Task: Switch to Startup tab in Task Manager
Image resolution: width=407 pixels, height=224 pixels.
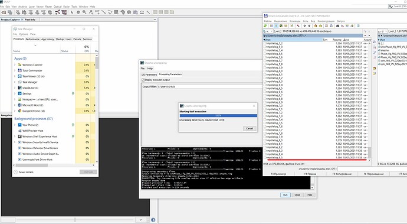Action: [x=60, y=39]
